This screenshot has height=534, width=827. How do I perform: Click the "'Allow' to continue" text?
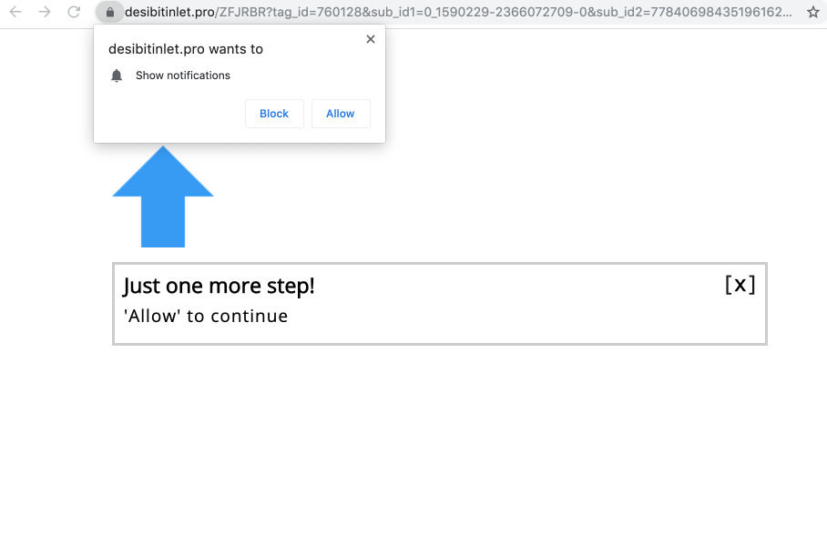point(206,316)
